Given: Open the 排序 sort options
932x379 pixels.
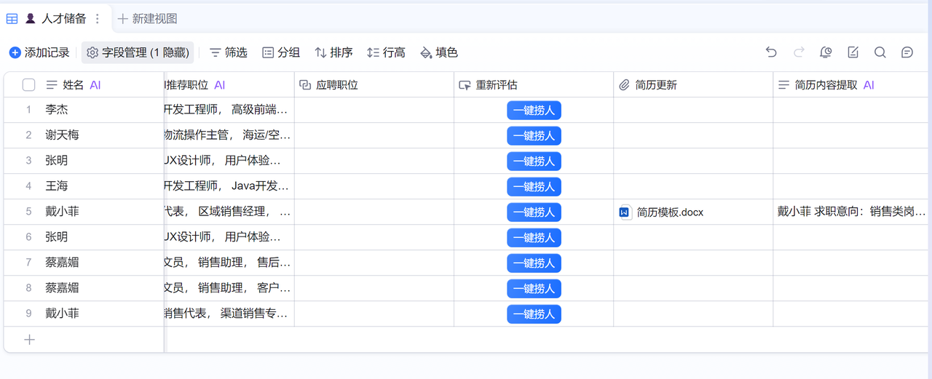Looking at the screenshot, I should [333, 52].
